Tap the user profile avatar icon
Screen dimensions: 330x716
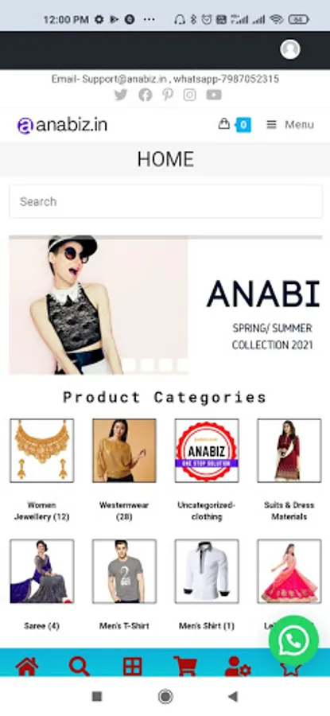click(x=289, y=49)
